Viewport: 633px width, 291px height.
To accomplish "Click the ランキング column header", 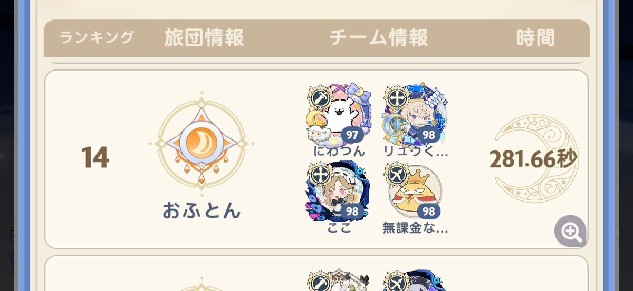I will (x=97, y=37).
